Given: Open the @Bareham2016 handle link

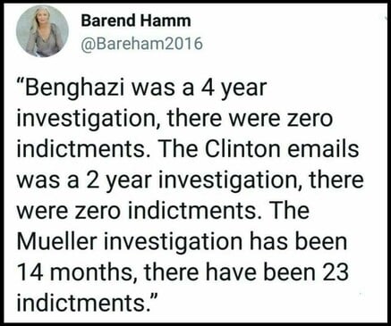Looking at the screenshot, I should [142, 44].
